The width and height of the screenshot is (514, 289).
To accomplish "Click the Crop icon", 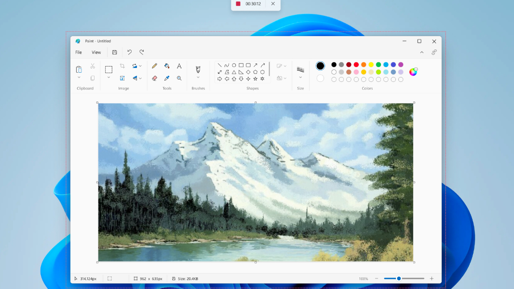I will pos(122,66).
